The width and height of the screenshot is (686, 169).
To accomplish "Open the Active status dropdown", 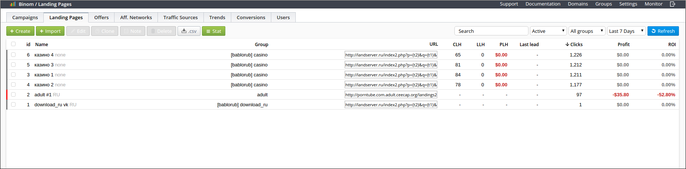I will point(549,31).
